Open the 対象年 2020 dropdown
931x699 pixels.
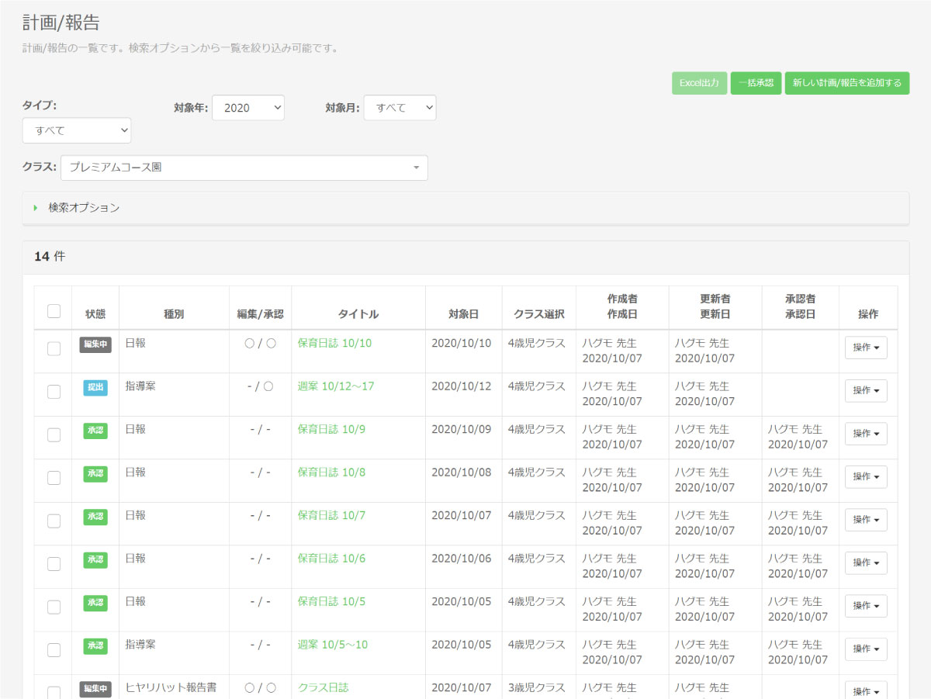[248, 108]
